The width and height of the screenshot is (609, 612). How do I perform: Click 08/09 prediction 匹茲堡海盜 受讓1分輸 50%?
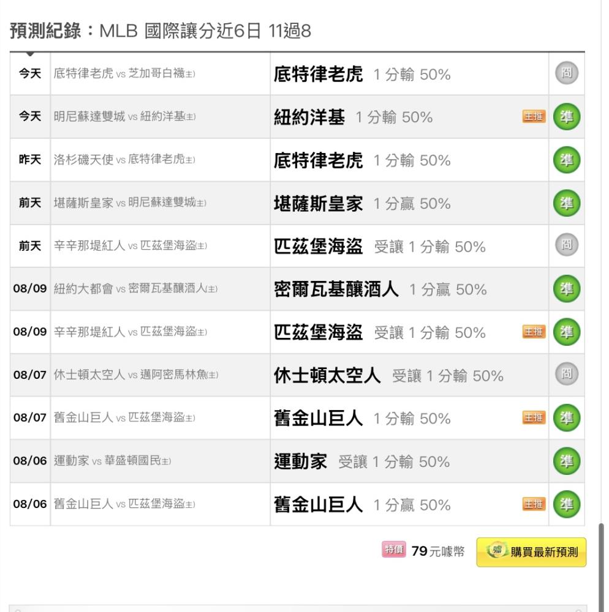pyautogui.click(x=380, y=332)
